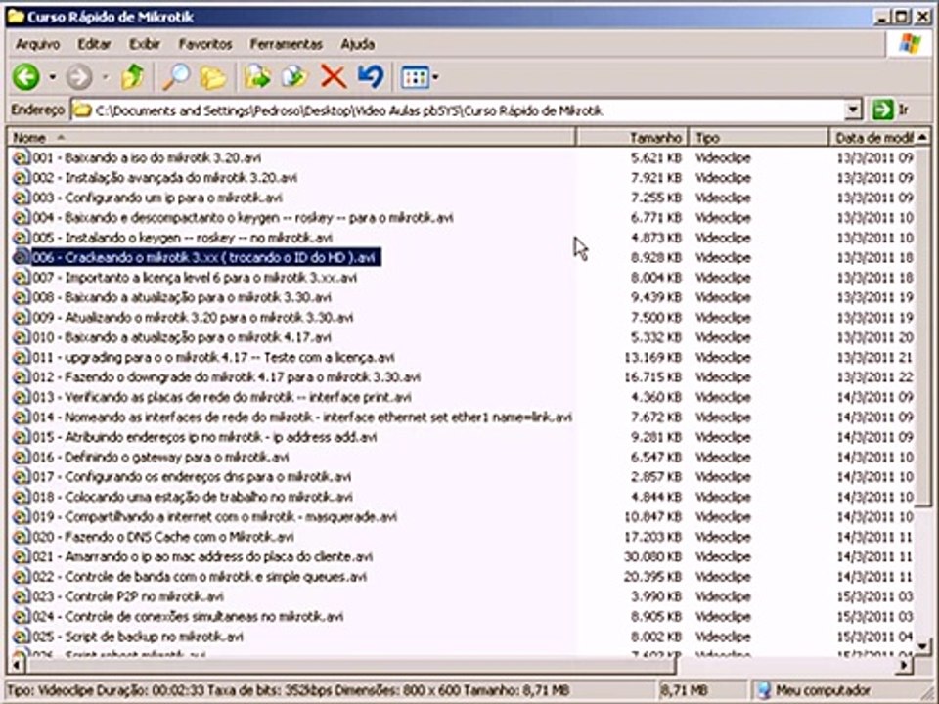Select file icon of 008 - Baixando a atualização
Image resolution: width=939 pixels, height=704 pixels.
coord(21,297)
